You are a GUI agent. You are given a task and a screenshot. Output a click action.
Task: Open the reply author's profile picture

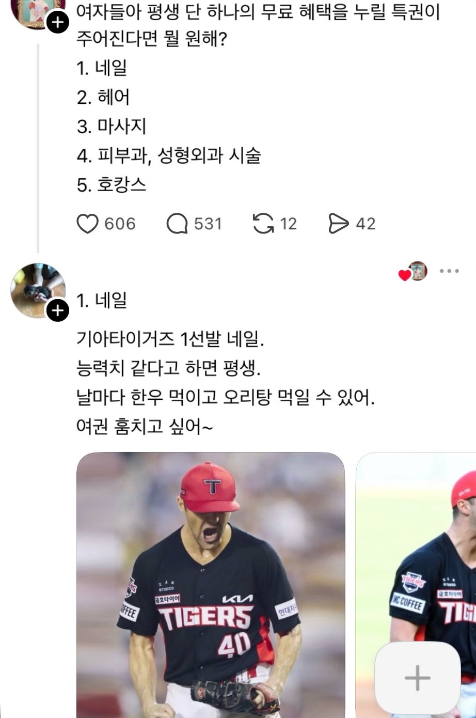38,290
